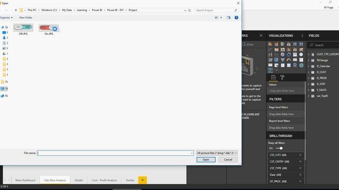Image resolution: width=339 pixels, height=190 pixels.
Task: Open import custom visual ellipsis
Action: coord(276,70)
